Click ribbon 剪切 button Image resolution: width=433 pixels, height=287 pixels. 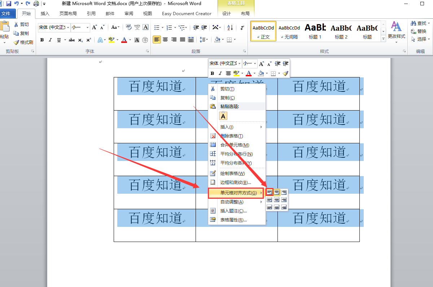tap(22, 24)
